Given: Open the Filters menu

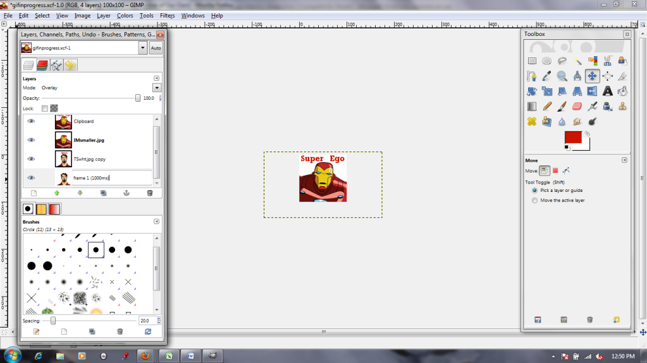Looking at the screenshot, I should pyautogui.click(x=167, y=16).
